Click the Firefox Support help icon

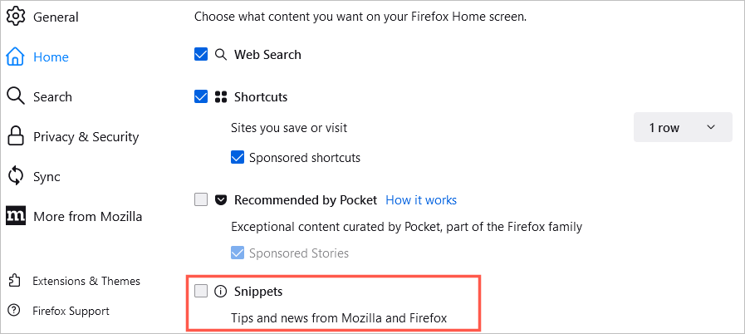pyautogui.click(x=13, y=311)
